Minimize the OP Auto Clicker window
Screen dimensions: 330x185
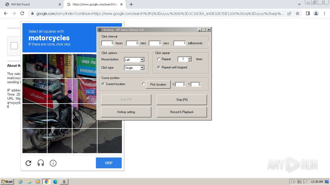click(x=200, y=30)
